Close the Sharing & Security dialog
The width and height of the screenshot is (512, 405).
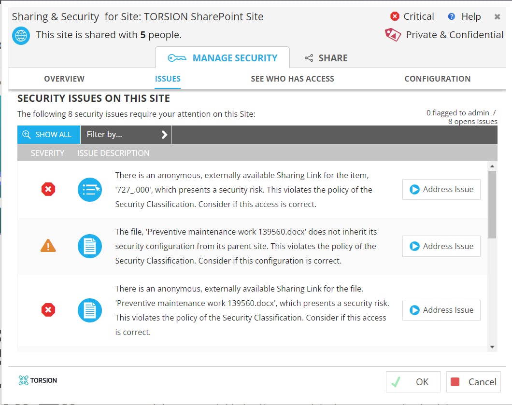[497, 16]
